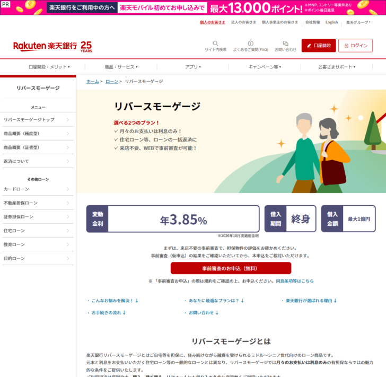
Task: Open 返済について sidebar item
Action: coord(38,161)
